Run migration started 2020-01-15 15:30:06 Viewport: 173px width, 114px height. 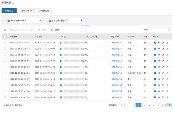pyautogui.click(x=155, y=61)
